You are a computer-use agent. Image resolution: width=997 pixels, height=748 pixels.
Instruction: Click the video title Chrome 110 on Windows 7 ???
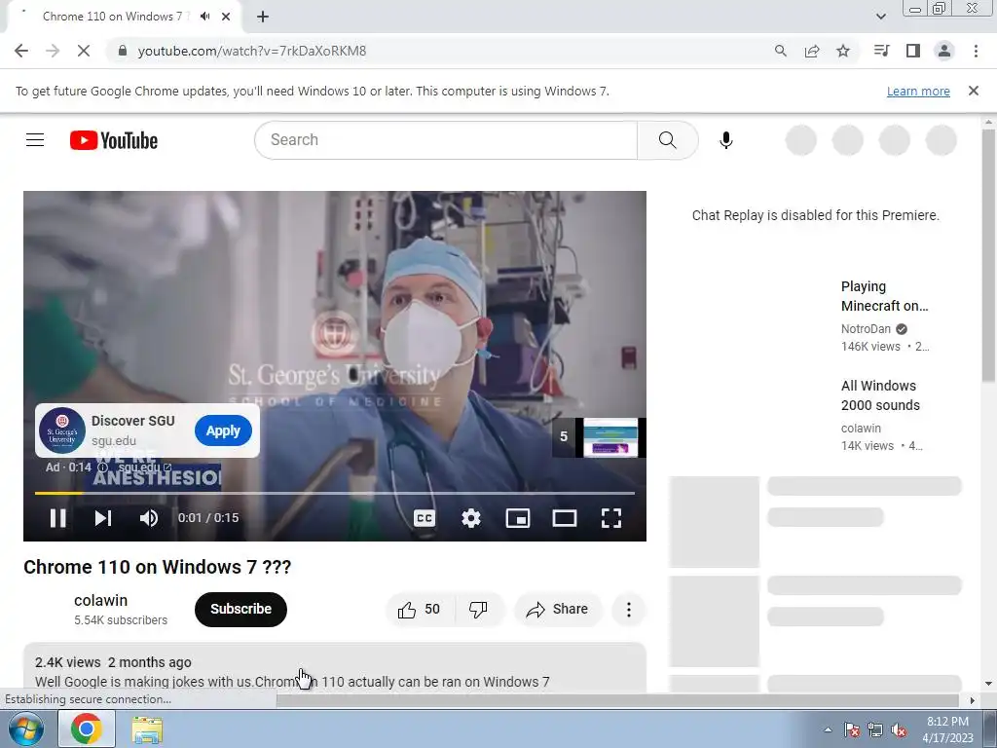(x=157, y=567)
